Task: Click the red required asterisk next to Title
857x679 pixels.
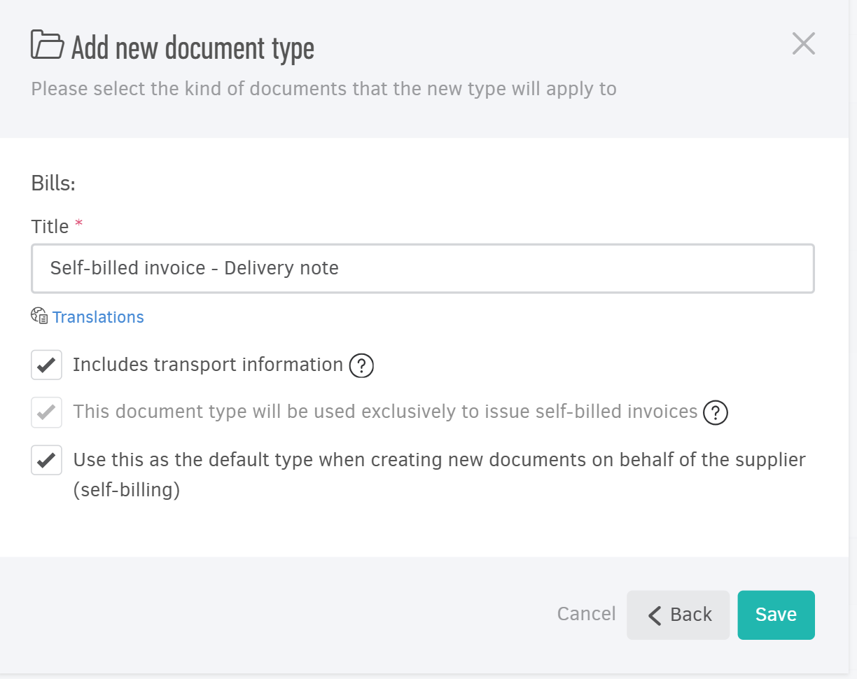Action: (x=78, y=221)
